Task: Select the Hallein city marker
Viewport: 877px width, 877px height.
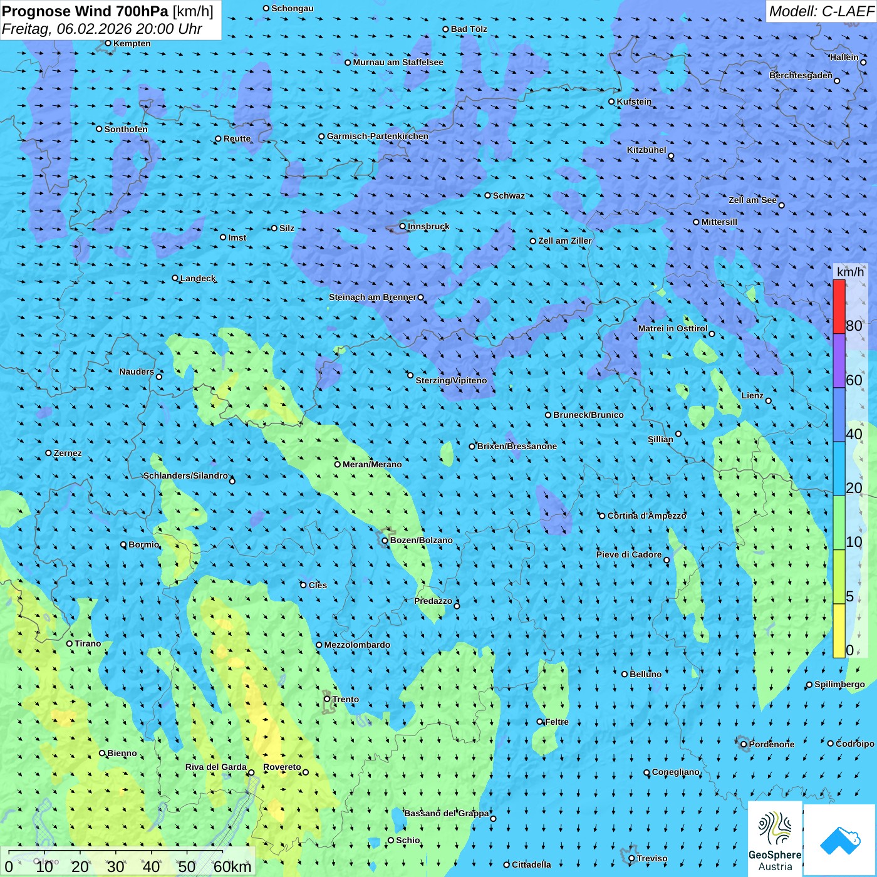Action: click(x=863, y=62)
